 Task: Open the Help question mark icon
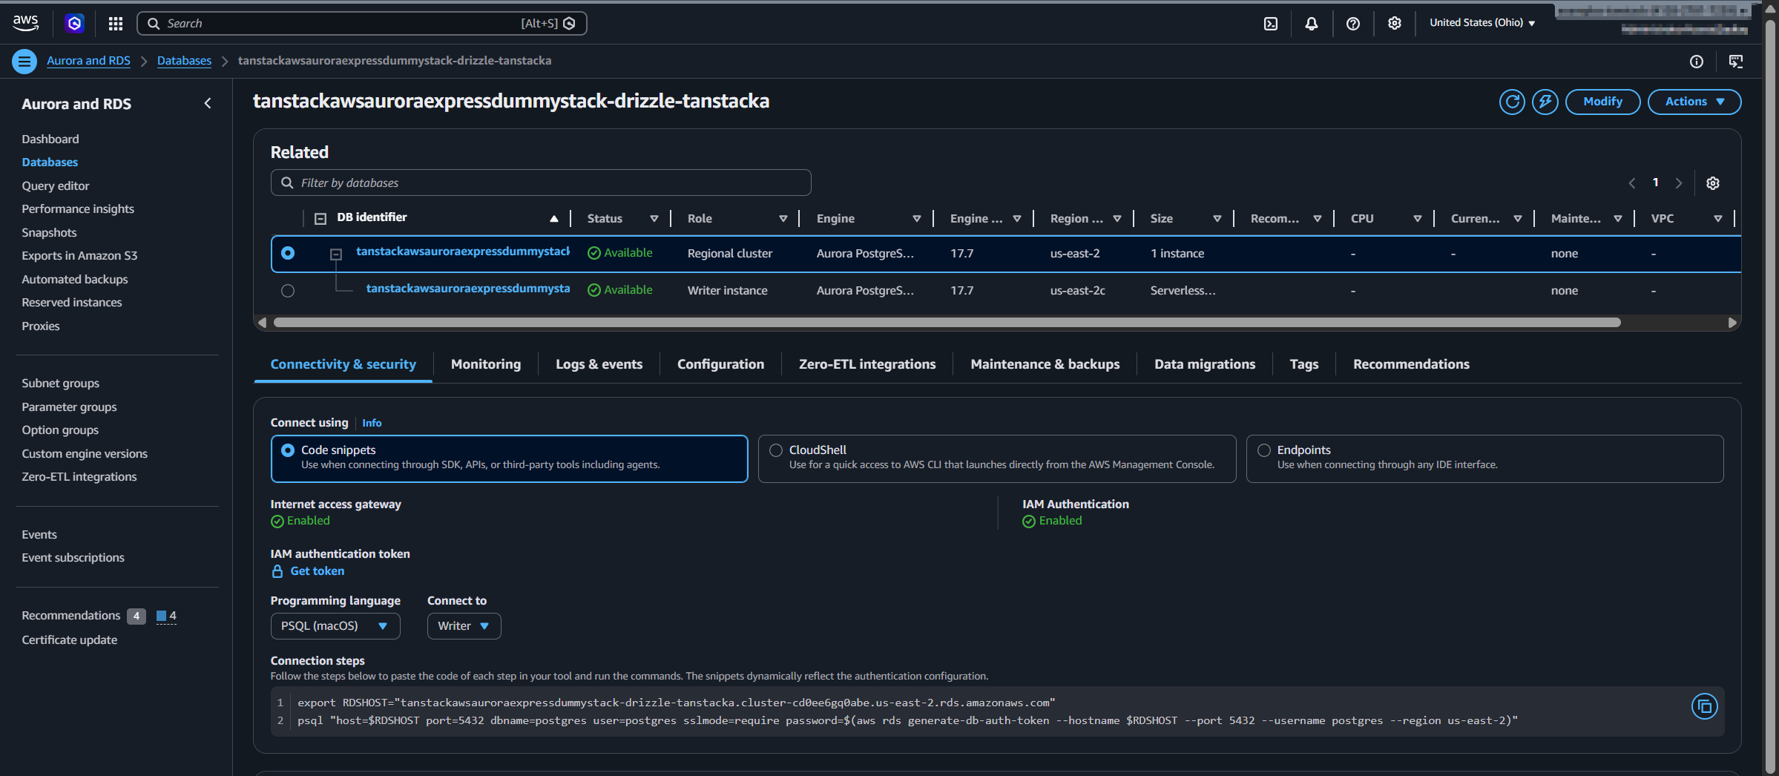[1352, 23]
